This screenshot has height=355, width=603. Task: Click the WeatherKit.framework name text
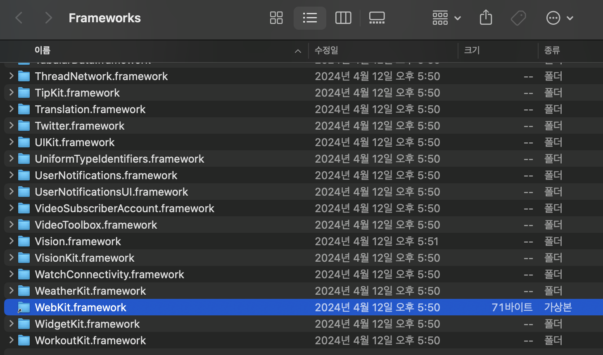[x=90, y=291]
